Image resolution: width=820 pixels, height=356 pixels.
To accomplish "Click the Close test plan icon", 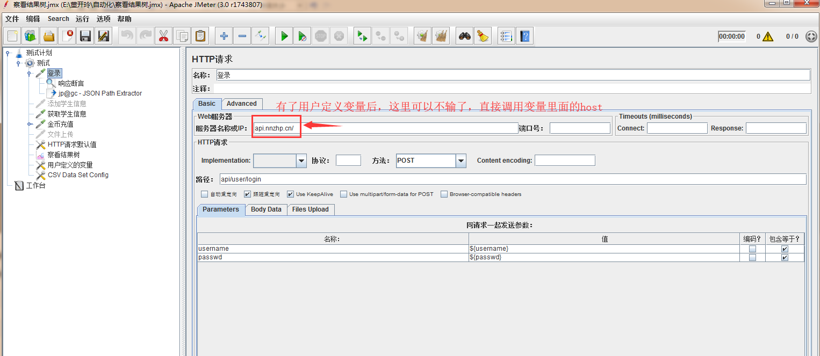I will tap(67, 36).
